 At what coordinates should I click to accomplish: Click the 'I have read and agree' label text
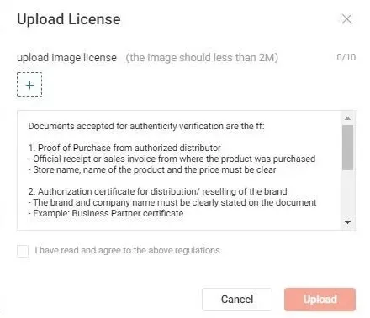click(127, 250)
